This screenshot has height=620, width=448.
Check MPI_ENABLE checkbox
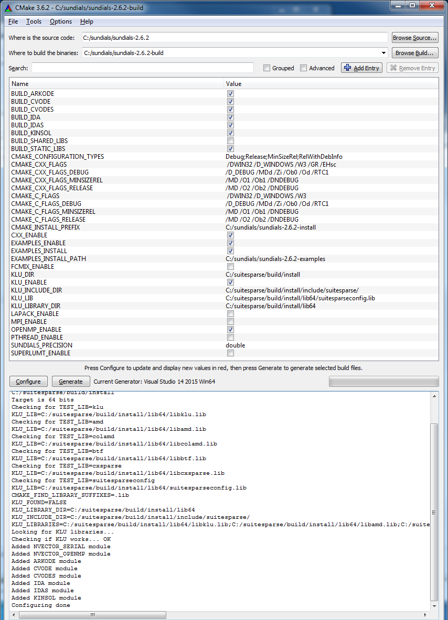(230, 322)
